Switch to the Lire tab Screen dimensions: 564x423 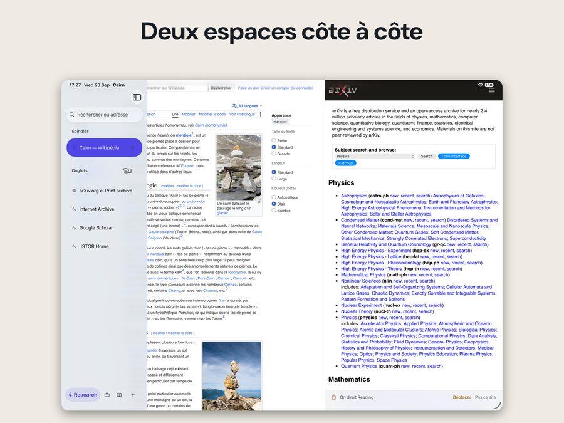click(175, 115)
